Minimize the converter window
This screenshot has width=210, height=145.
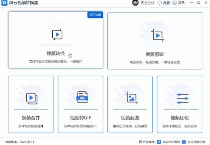(191, 3)
